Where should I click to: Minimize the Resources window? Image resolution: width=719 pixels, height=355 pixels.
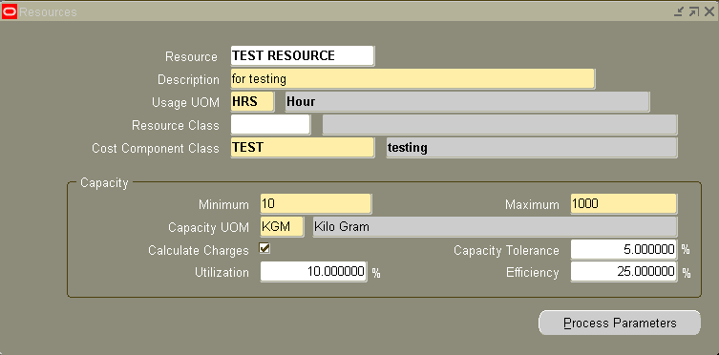[x=679, y=11]
